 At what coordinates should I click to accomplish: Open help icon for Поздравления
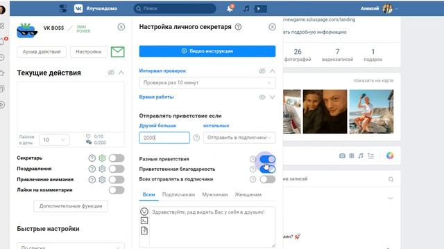coord(92,169)
